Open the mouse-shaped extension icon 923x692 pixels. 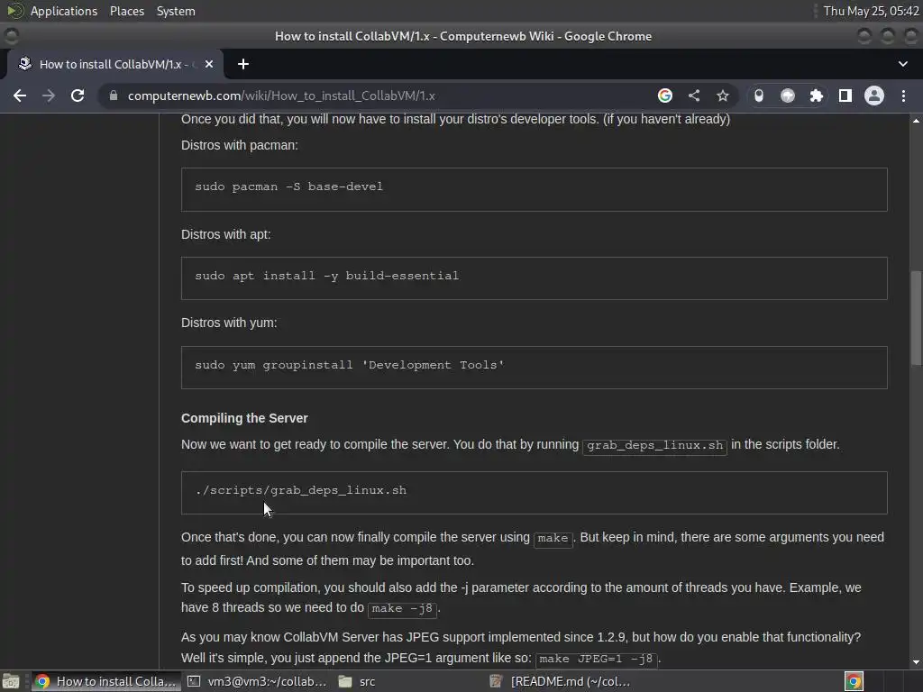pyautogui.click(x=759, y=96)
